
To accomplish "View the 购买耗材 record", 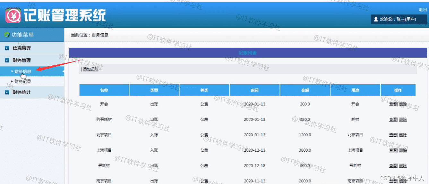I will (x=393, y=120).
